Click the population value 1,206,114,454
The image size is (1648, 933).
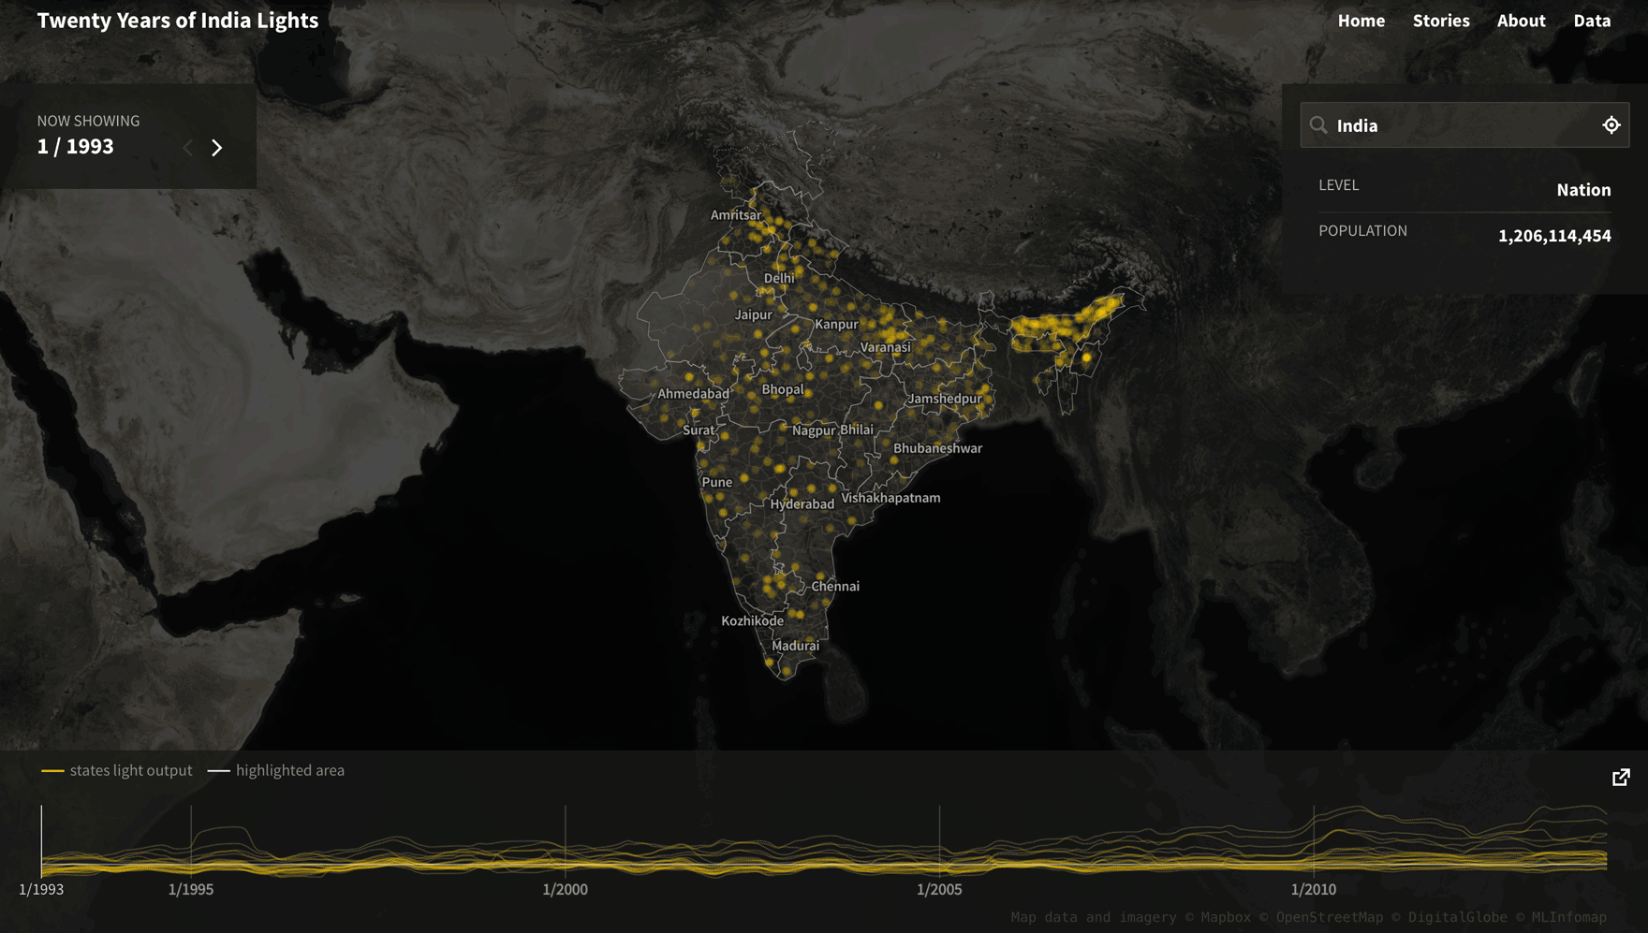coord(1554,236)
